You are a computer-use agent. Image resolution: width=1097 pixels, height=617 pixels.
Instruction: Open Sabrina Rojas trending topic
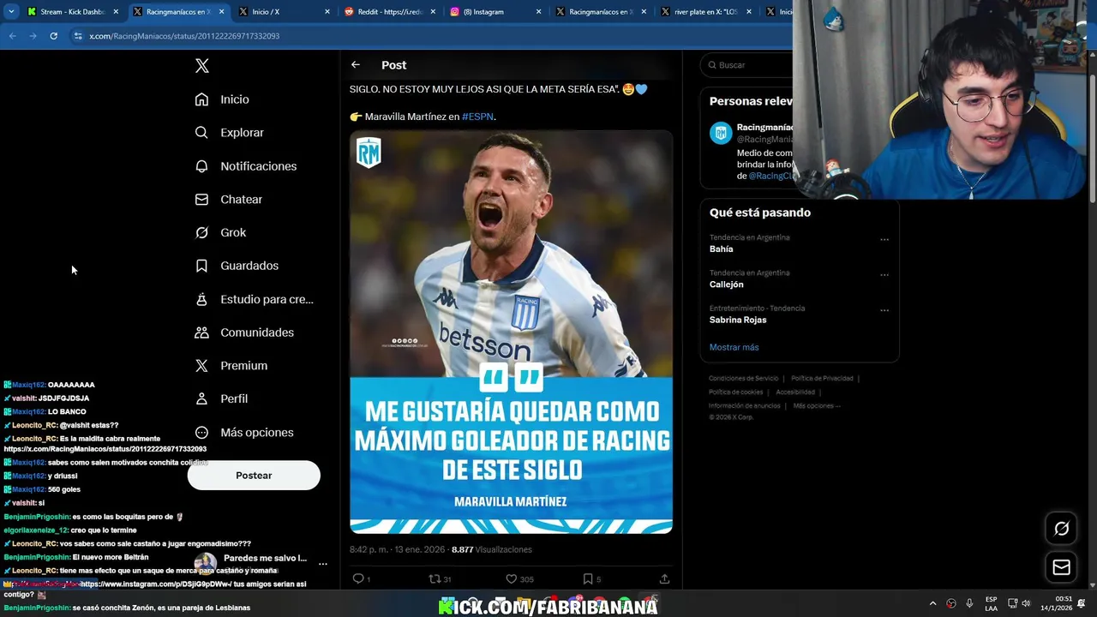738,320
